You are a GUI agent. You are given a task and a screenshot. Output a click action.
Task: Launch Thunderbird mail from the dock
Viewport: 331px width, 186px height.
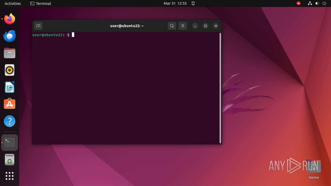coord(10,36)
